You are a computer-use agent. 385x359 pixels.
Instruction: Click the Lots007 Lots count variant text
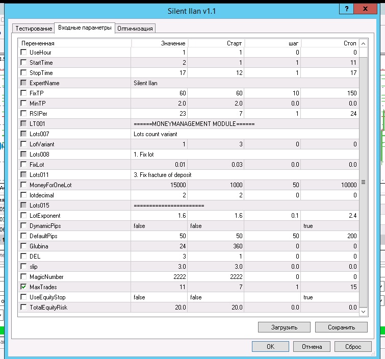155,134
